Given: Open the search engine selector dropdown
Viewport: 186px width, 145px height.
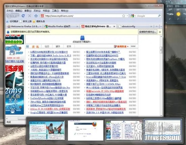Looking at the screenshot, I should click(135, 16).
